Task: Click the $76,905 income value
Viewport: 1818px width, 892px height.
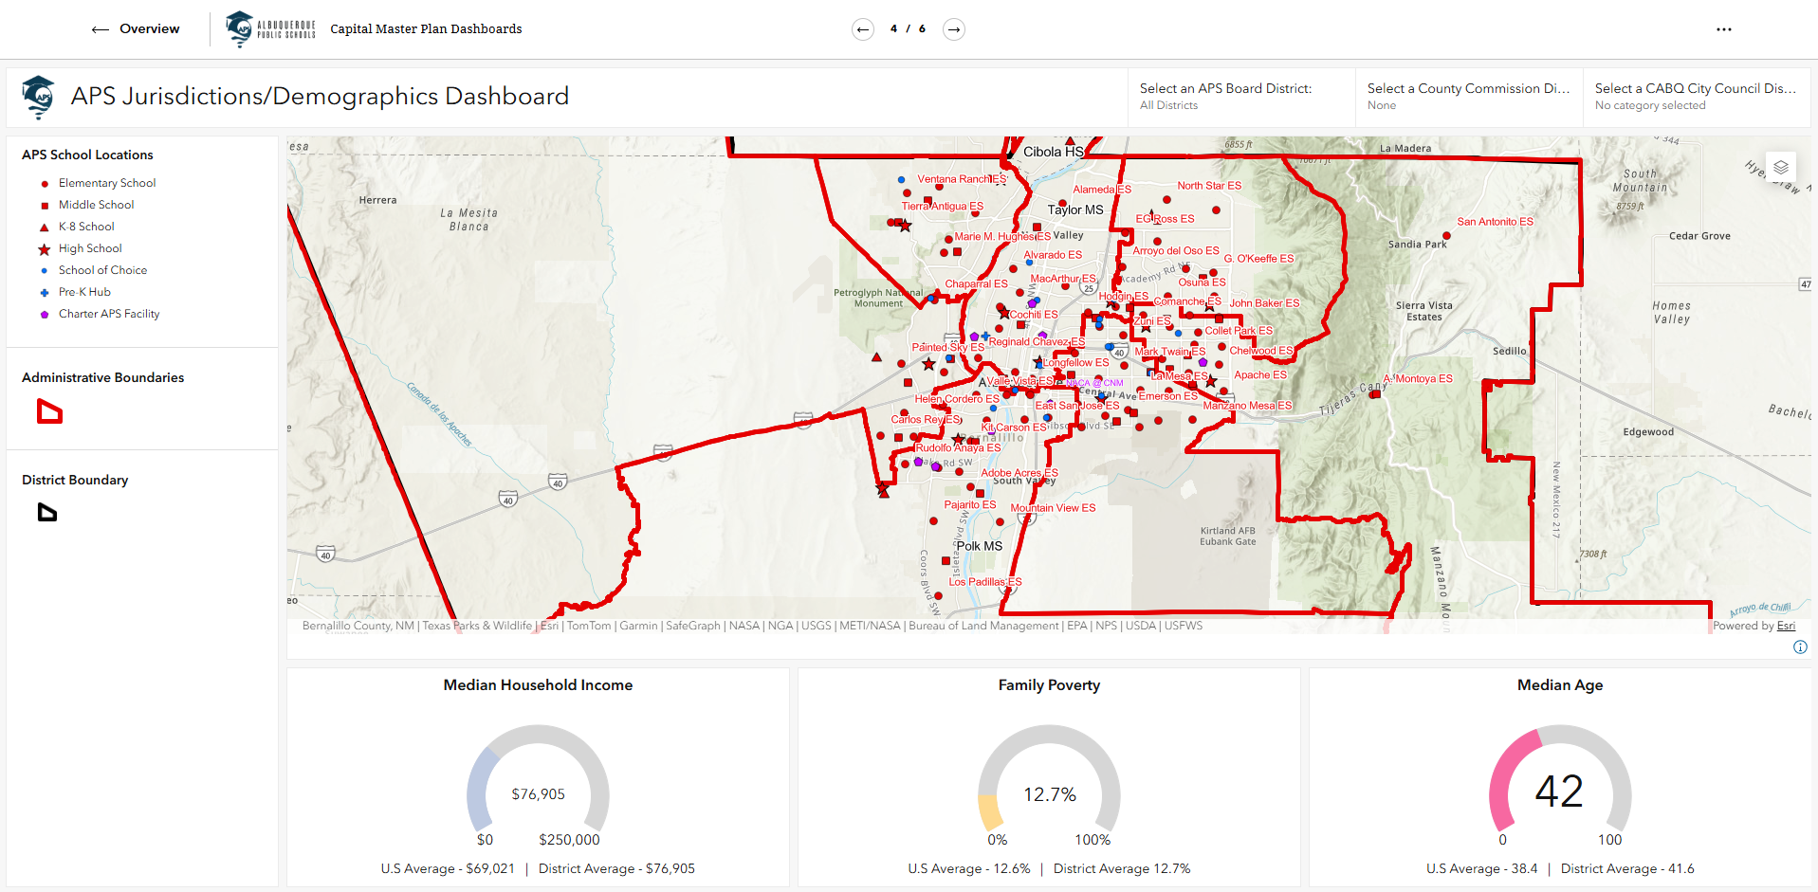Action: pyautogui.click(x=538, y=794)
